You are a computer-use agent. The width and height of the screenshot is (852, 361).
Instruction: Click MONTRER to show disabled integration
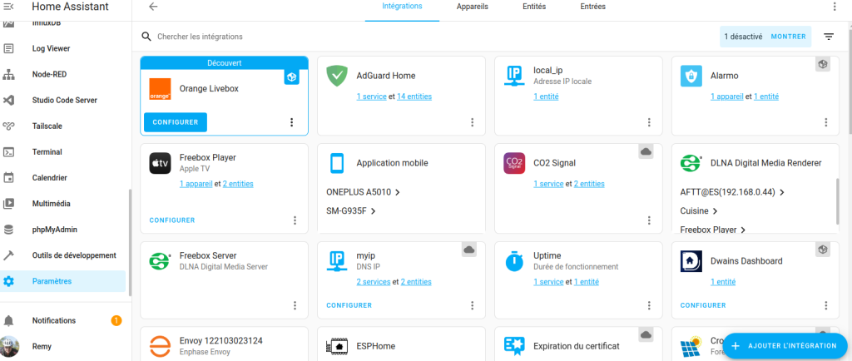tap(789, 37)
